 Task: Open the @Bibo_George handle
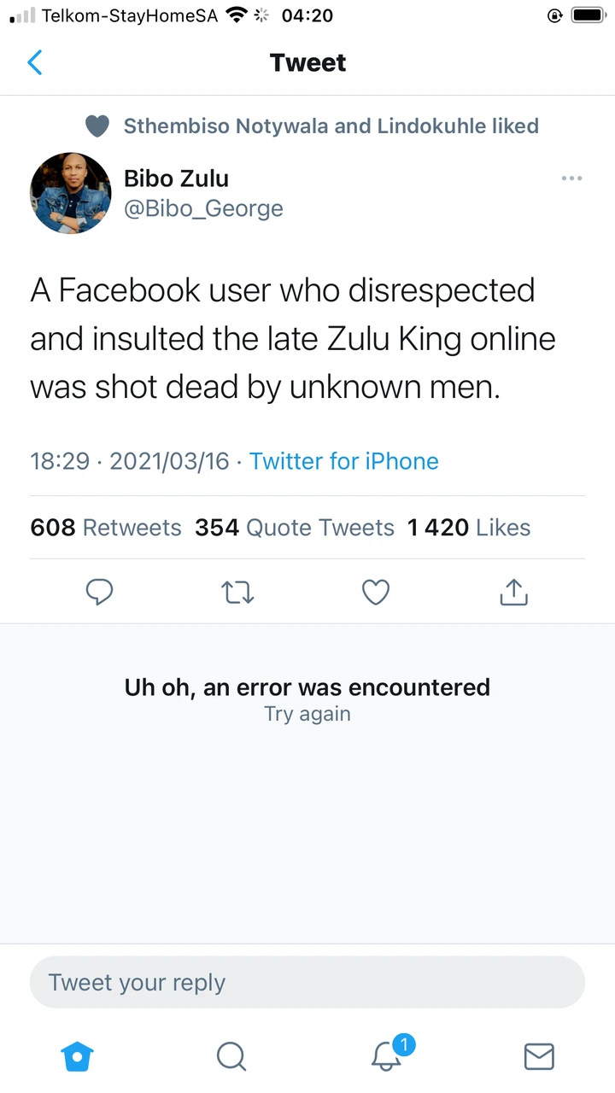(x=203, y=208)
